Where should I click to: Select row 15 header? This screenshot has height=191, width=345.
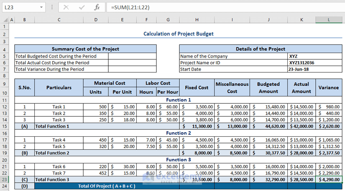pyautogui.click(x=5, y=126)
